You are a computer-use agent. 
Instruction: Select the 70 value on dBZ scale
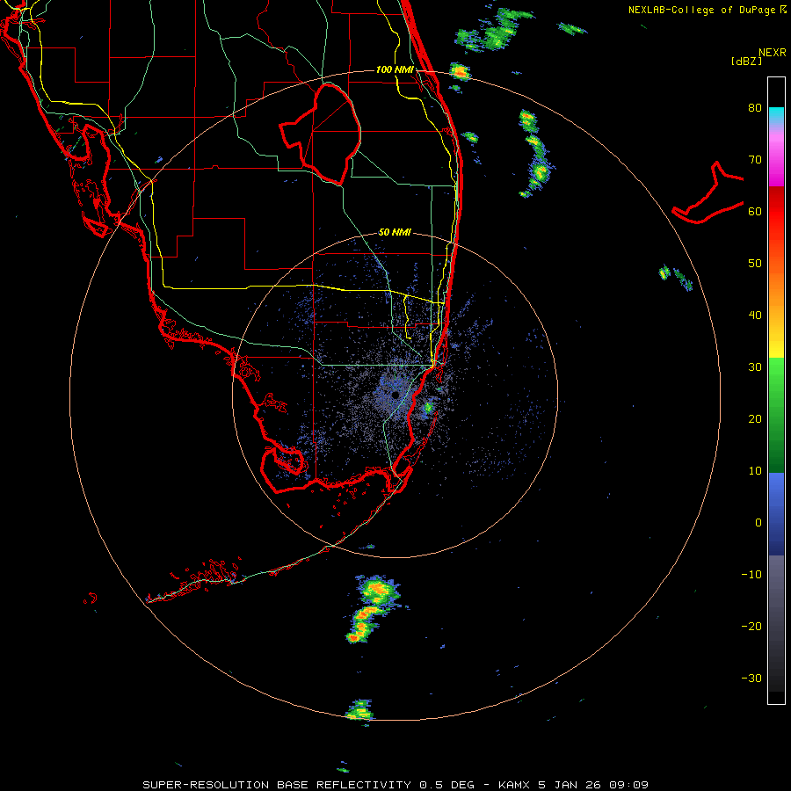(x=755, y=160)
